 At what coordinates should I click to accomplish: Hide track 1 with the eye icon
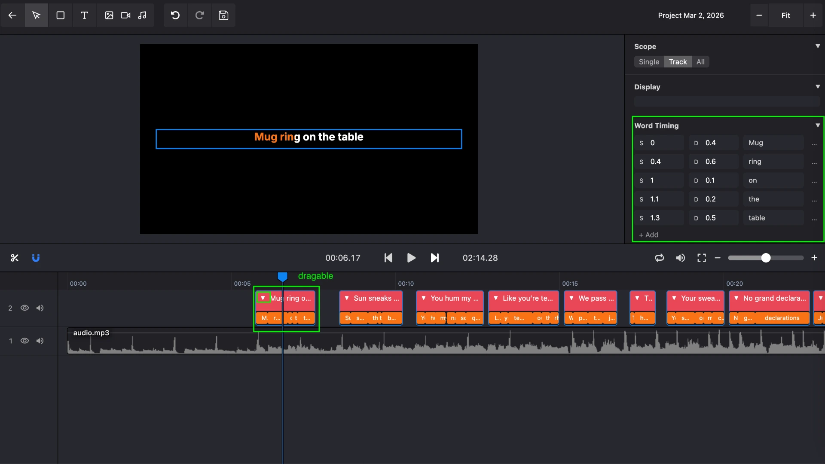click(x=25, y=341)
